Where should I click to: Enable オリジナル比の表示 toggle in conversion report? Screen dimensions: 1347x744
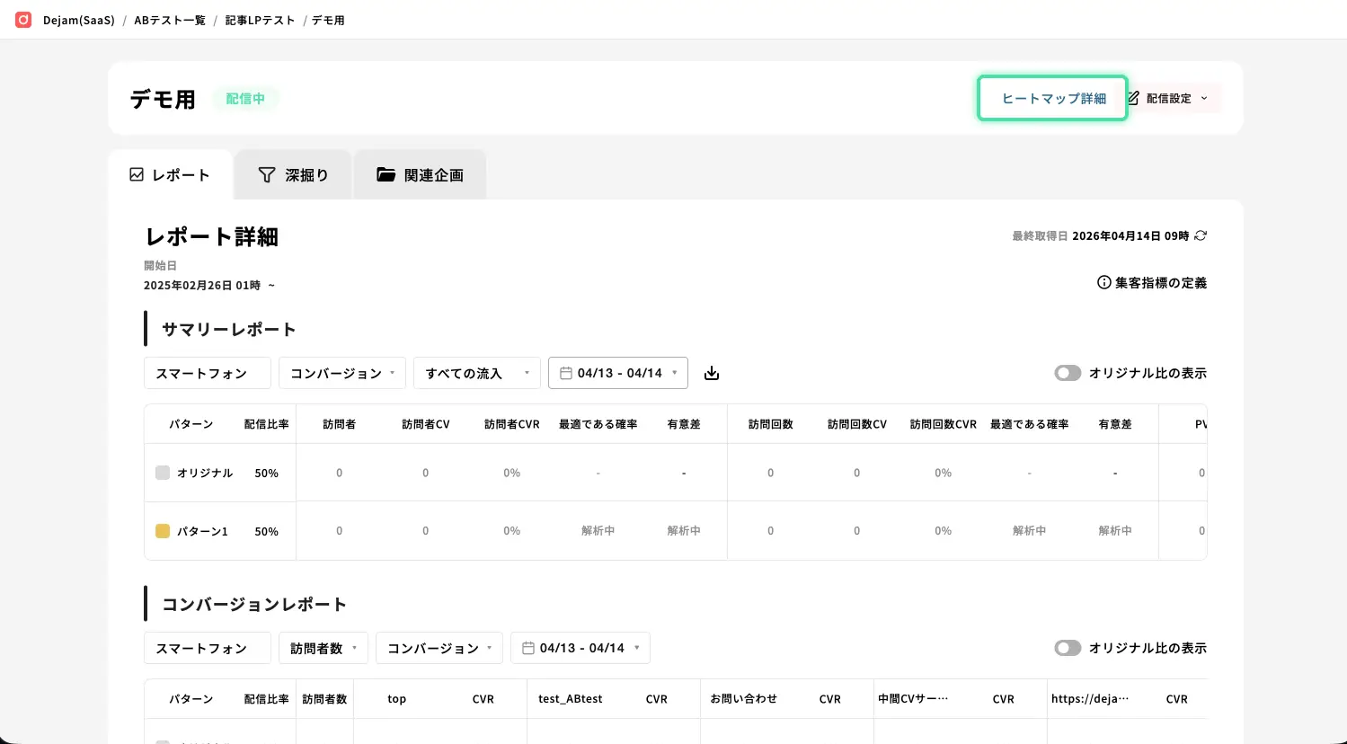point(1068,648)
